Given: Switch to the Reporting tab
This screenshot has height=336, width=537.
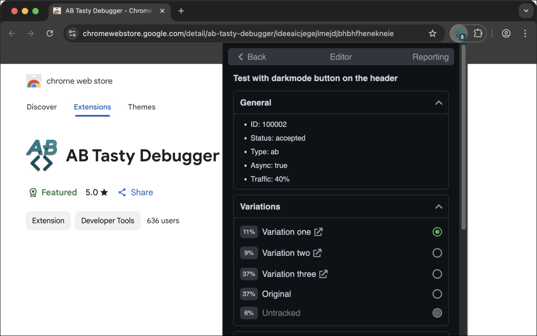Looking at the screenshot, I should tap(430, 57).
